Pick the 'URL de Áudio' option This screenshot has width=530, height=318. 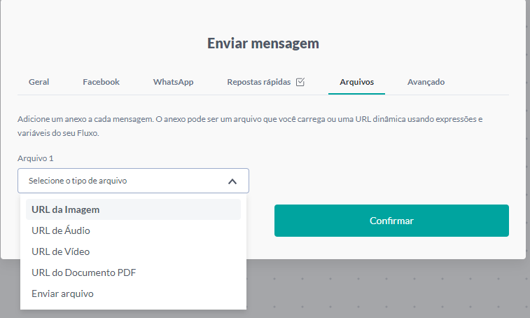click(61, 230)
